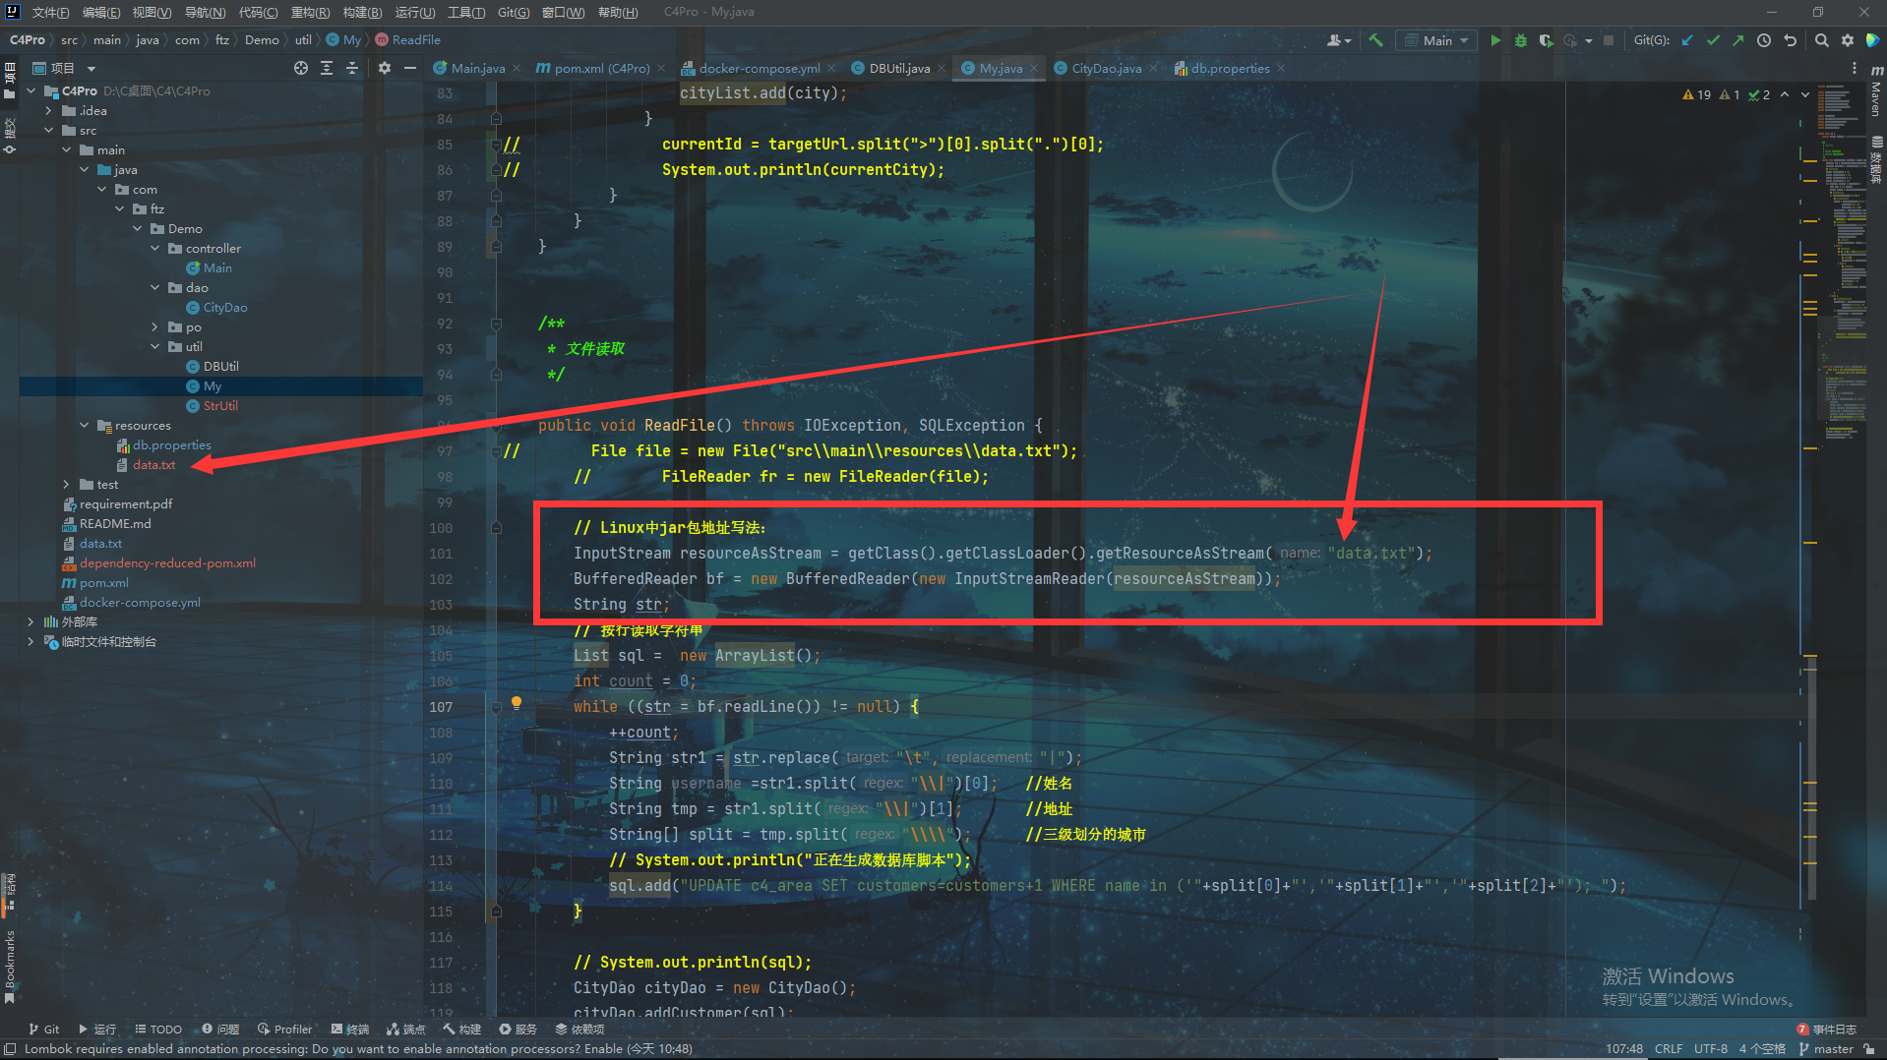Expand the po package
Viewport: 1887px width, 1060px height.
click(x=155, y=326)
